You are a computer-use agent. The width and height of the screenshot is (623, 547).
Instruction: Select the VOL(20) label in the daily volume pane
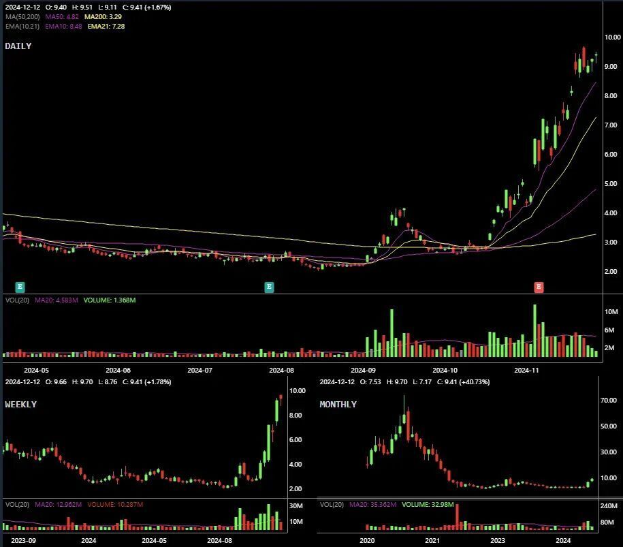(x=18, y=300)
